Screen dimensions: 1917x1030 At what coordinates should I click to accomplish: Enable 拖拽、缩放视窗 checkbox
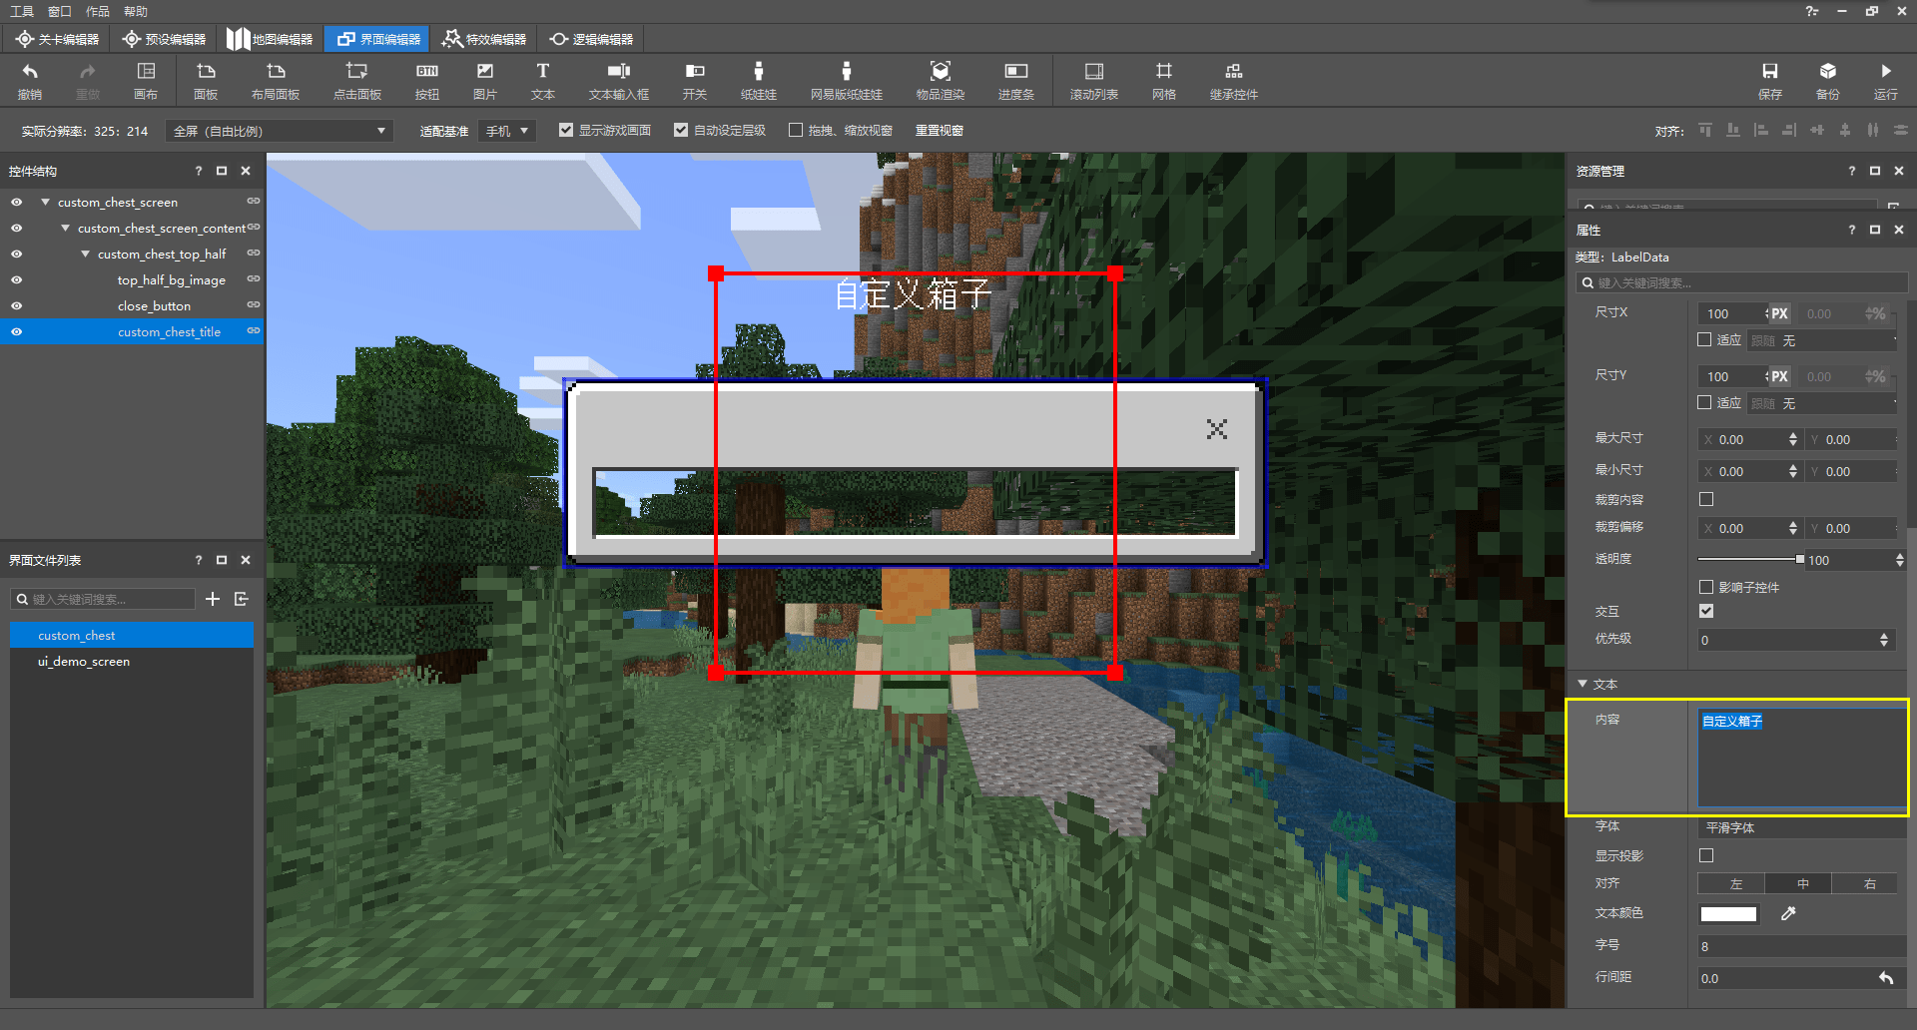[x=796, y=130]
